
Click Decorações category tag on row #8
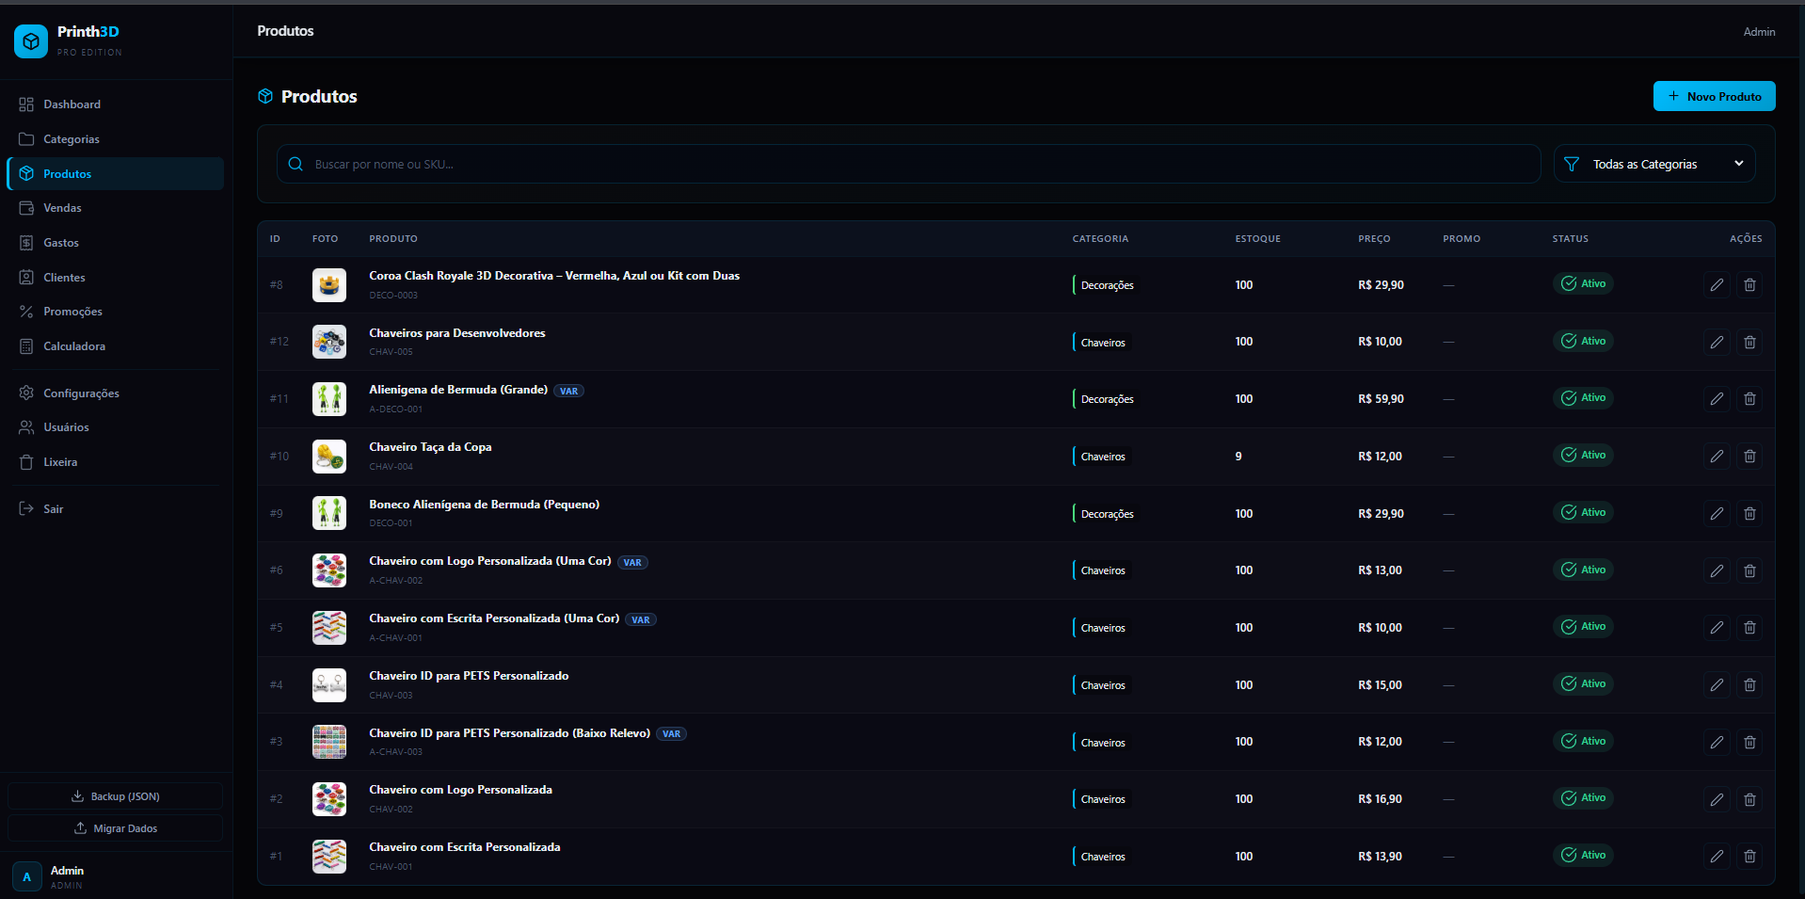click(1104, 285)
